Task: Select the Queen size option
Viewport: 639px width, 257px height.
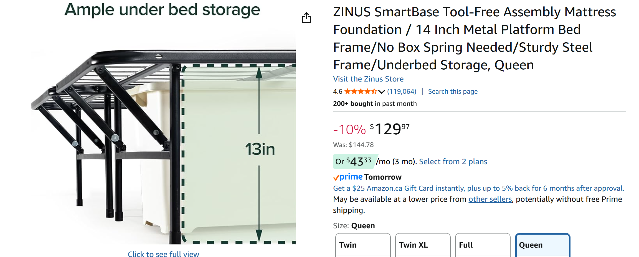Action: [542, 245]
